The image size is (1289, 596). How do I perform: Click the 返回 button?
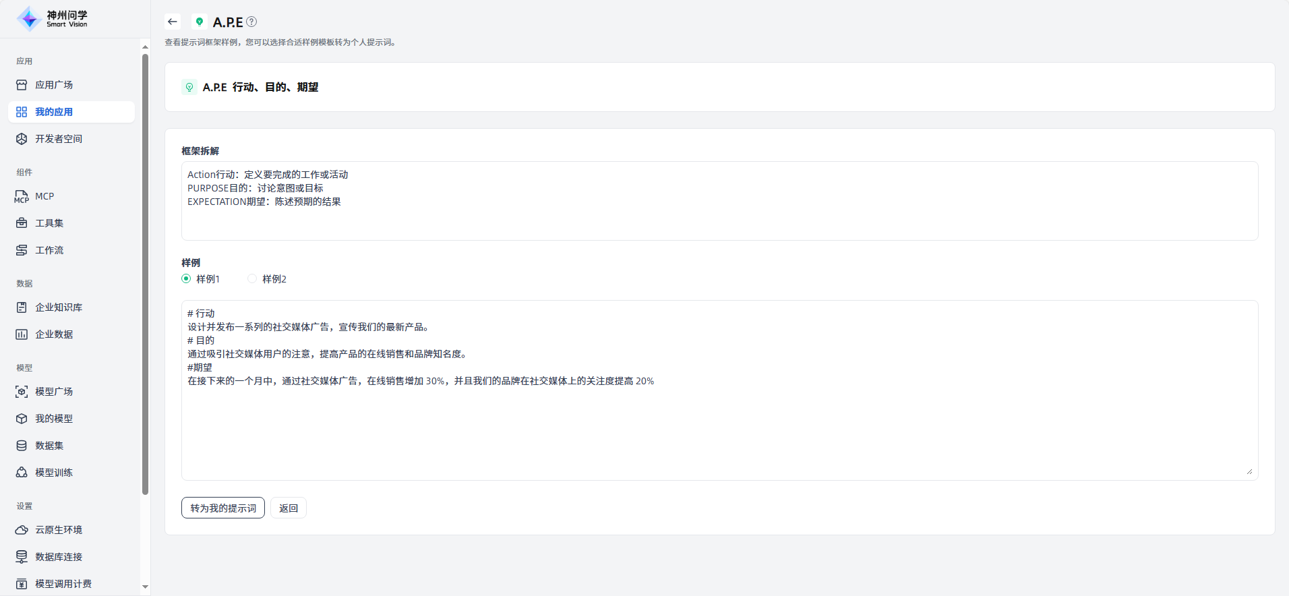point(289,508)
